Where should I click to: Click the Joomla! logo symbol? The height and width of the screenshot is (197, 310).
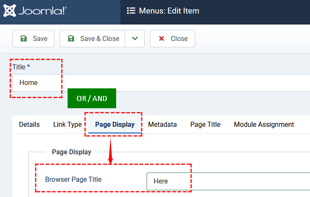[x=10, y=11]
